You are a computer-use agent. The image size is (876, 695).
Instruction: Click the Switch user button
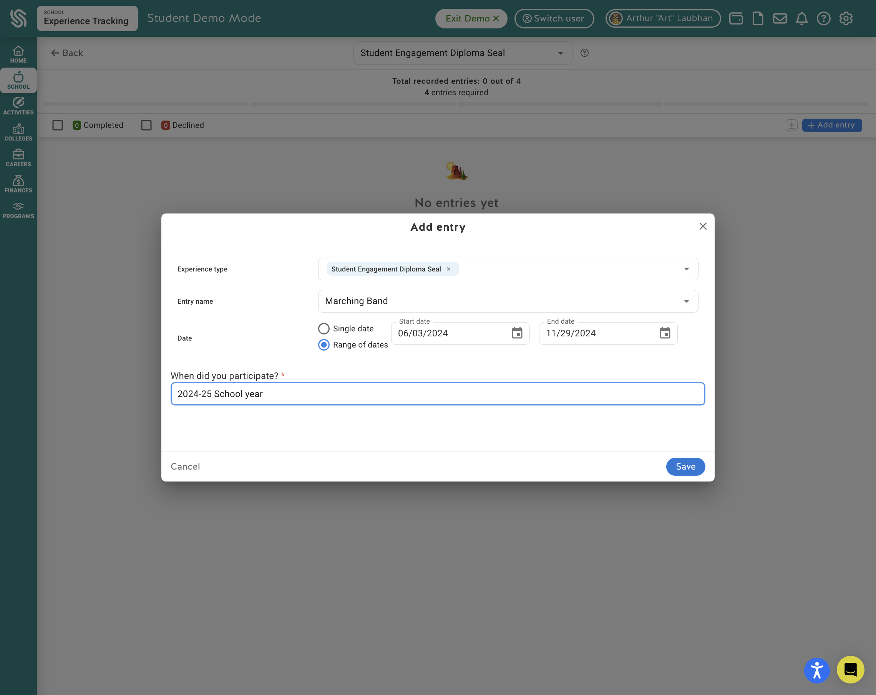pos(554,18)
